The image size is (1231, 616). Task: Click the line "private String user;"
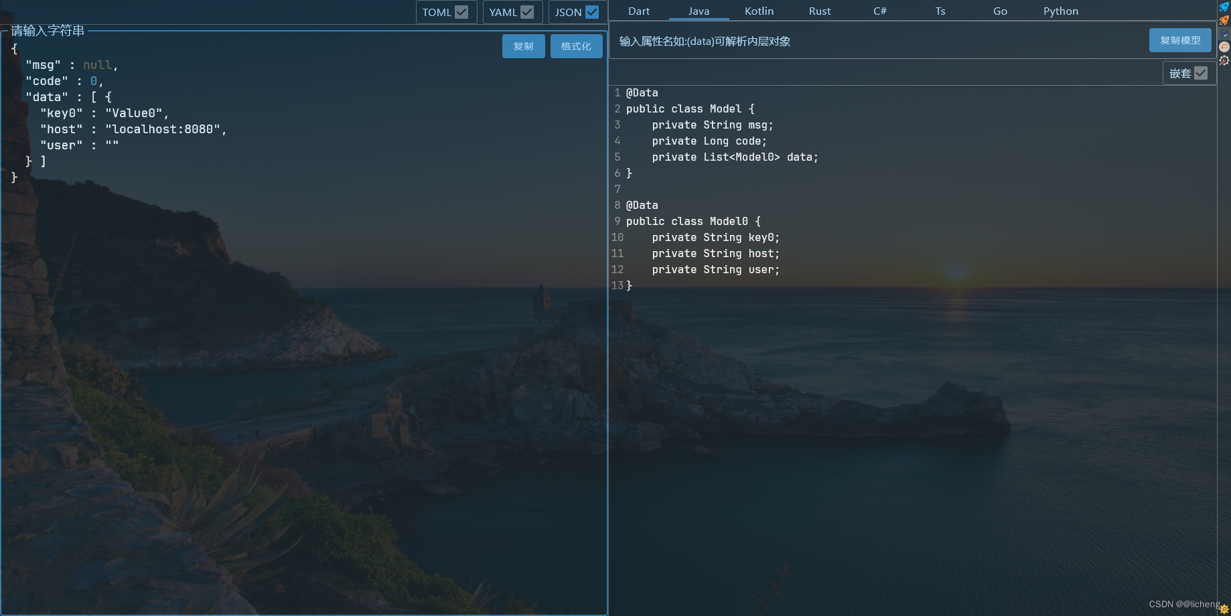click(x=715, y=270)
